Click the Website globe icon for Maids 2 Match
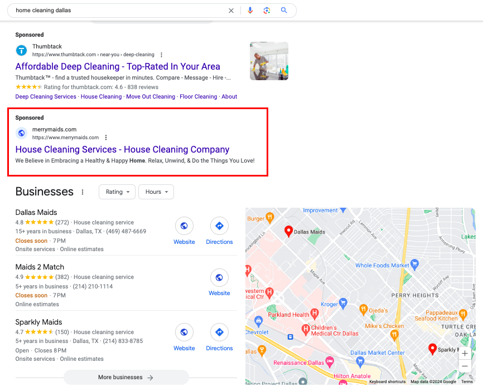The height and width of the screenshot is (392, 483). 219,278
